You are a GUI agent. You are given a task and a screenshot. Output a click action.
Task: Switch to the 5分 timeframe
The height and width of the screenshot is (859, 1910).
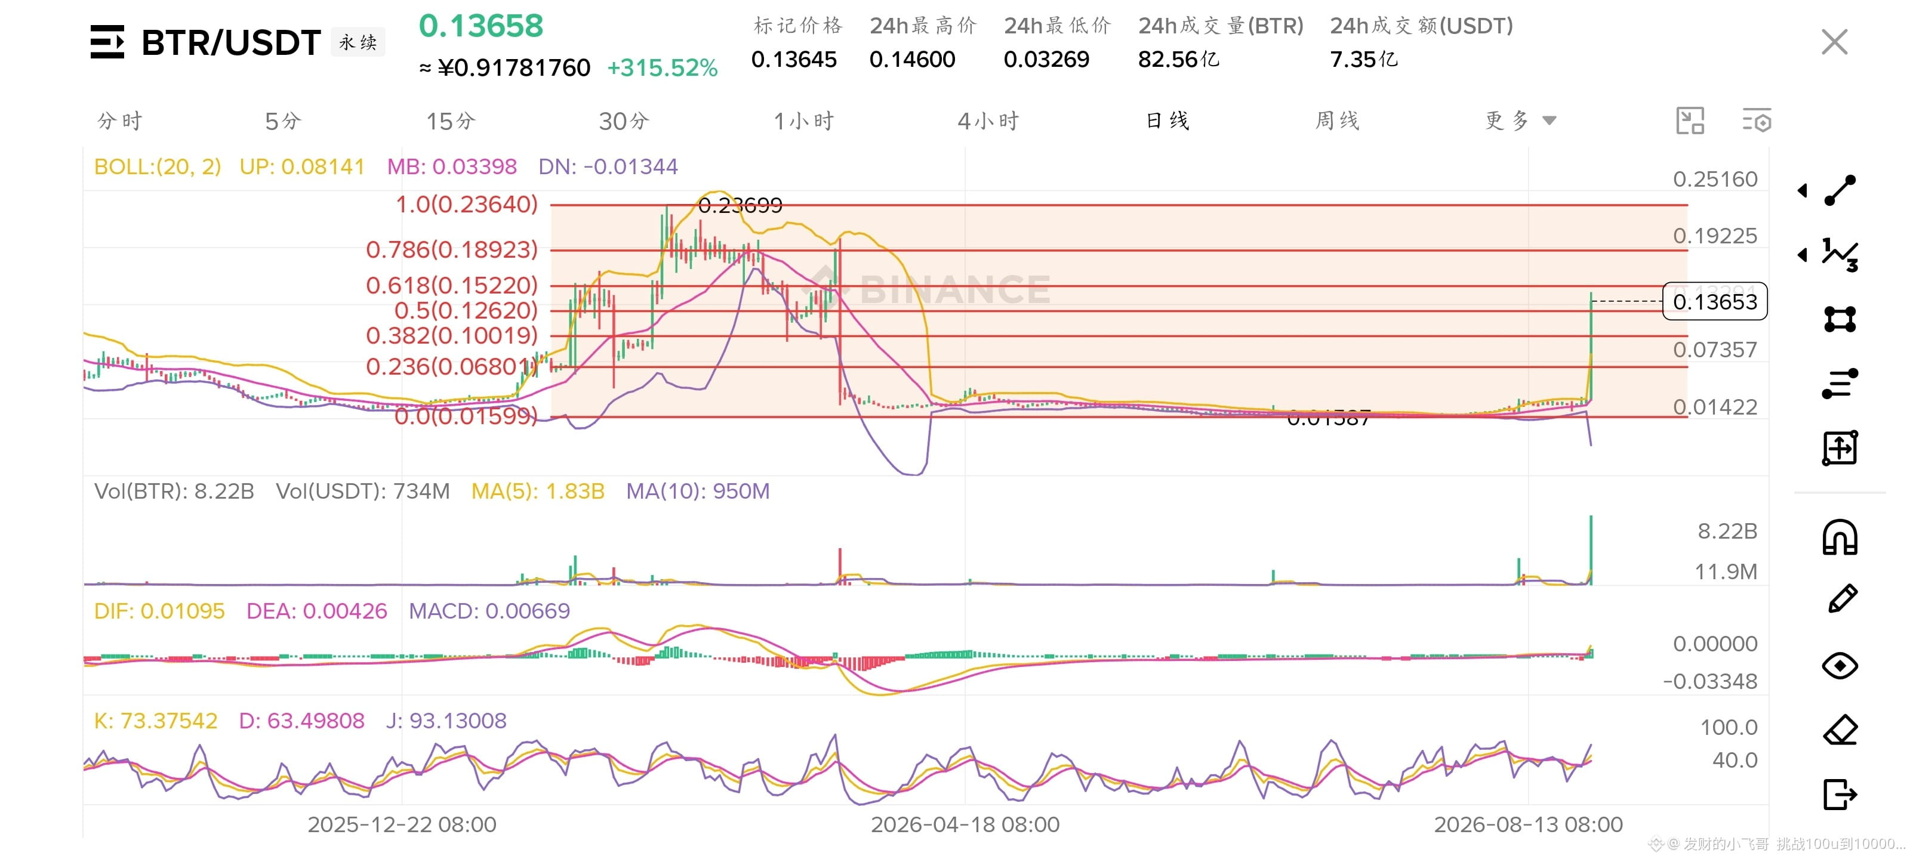tap(284, 121)
